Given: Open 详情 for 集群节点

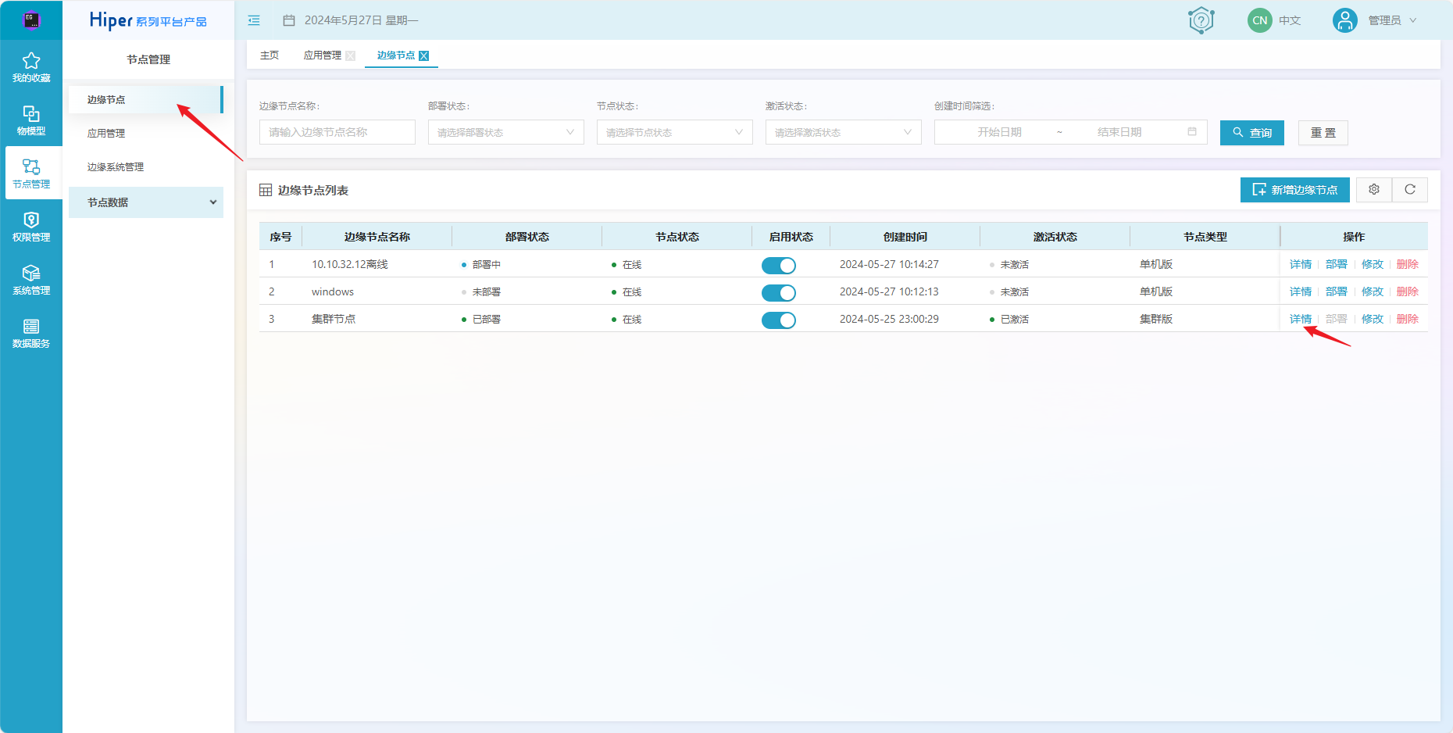Looking at the screenshot, I should click(1301, 319).
